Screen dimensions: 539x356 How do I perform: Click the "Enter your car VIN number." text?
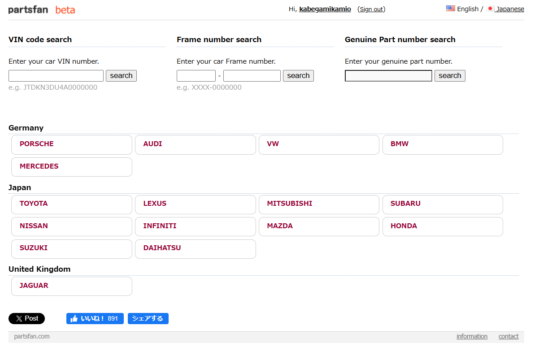[x=54, y=61]
